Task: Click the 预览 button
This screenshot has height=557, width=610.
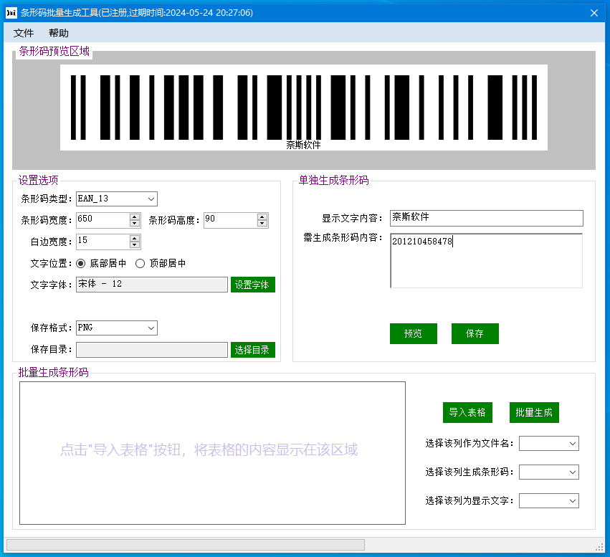Action: (413, 333)
